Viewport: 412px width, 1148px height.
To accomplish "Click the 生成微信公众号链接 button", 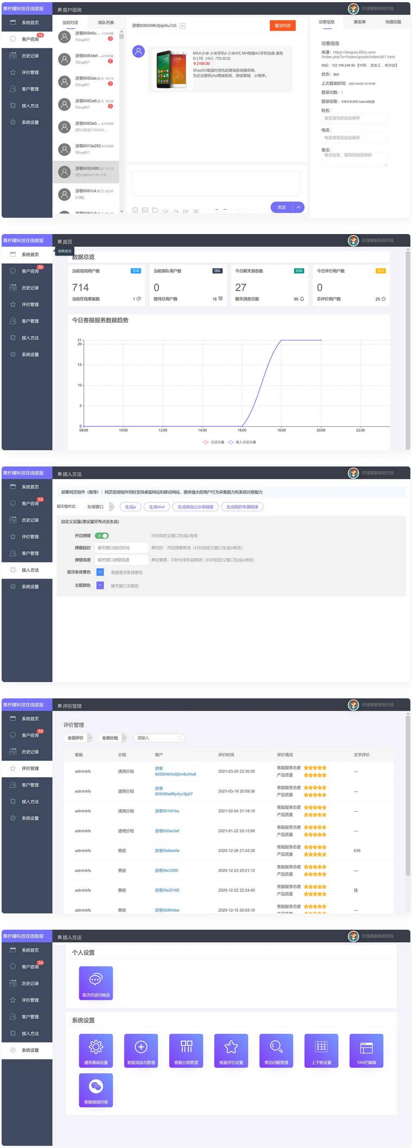I will click(x=195, y=507).
